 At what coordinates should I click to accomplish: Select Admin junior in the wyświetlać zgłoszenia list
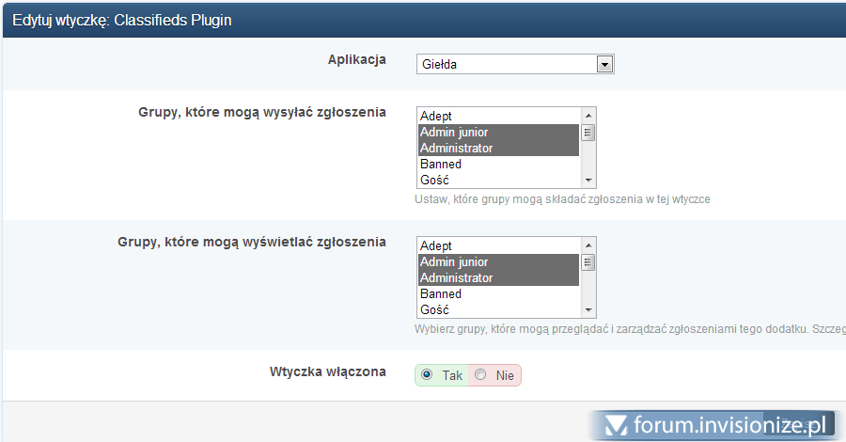pos(498,261)
